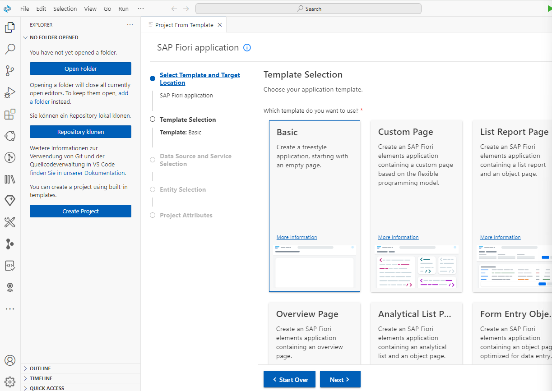Click the Go Back arrow in title bar
This screenshot has width=552, height=391.
coord(174,9)
